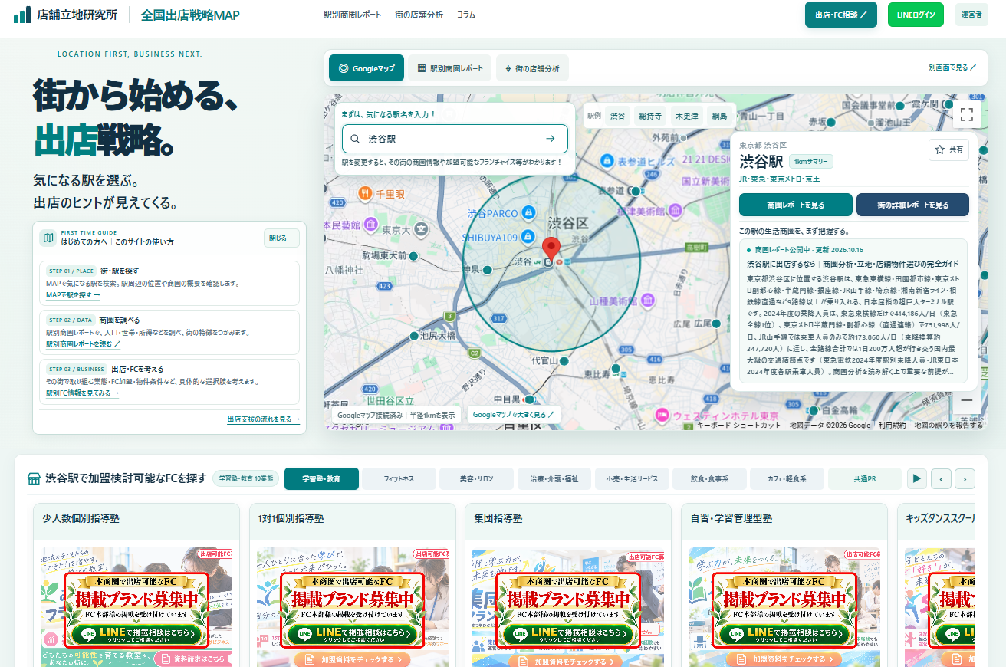Click the 店舗立地研究所 bar-chart logo icon

click(22, 15)
